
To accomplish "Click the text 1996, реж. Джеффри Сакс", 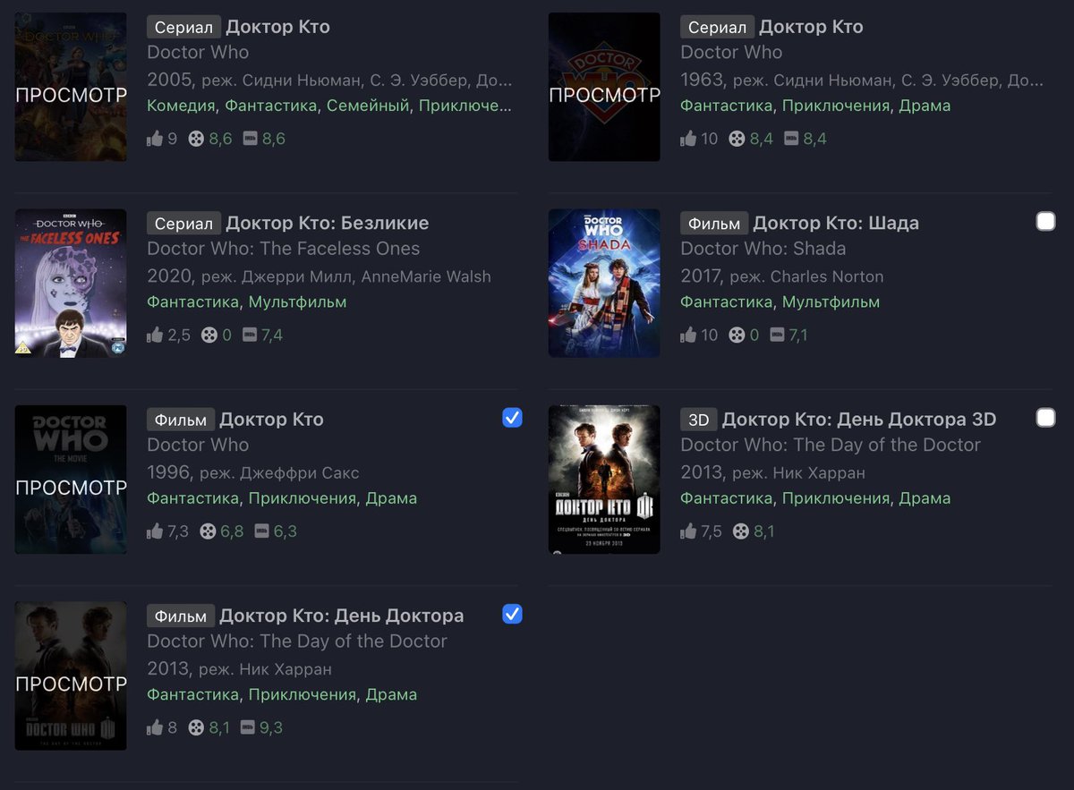I will click(252, 472).
